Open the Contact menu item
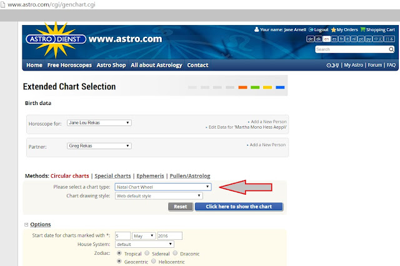 (x=197, y=65)
